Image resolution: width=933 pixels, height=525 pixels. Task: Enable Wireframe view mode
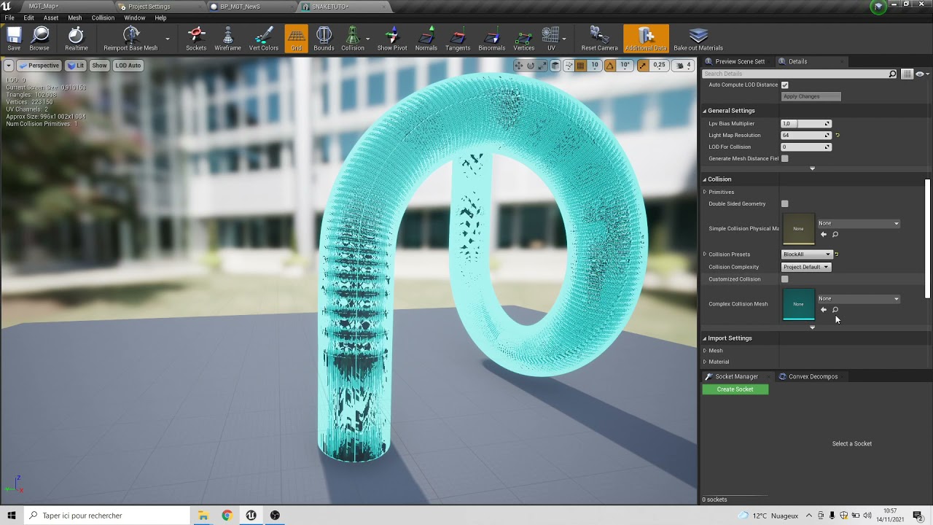227,38
